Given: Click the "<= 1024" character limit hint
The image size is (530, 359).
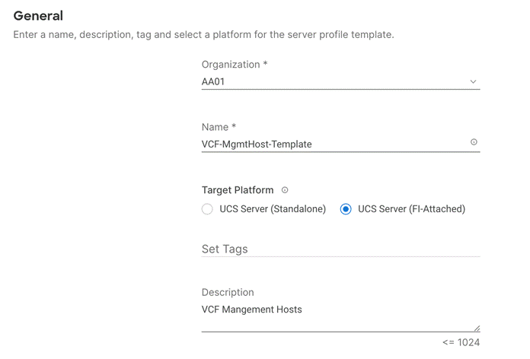Looking at the screenshot, I should point(461,342).
